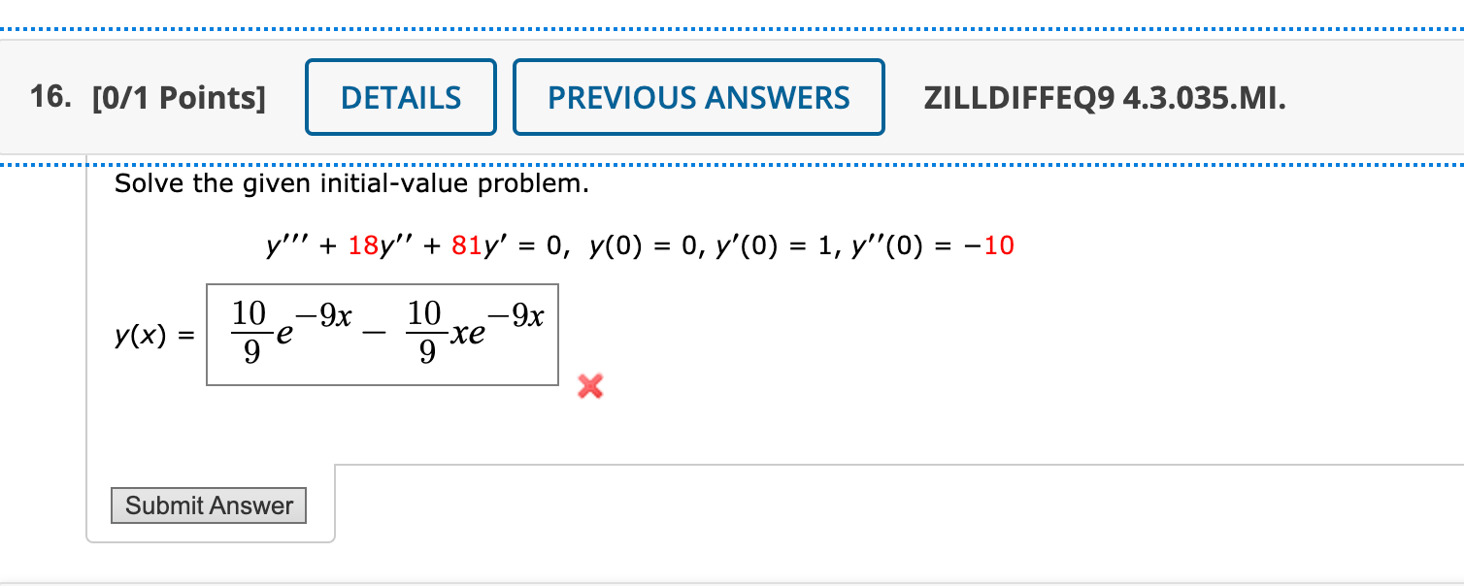The height and width of the screenshot is (586, 1464).
Task: Click the DETAILS outlined button
Action: point(400,96)
